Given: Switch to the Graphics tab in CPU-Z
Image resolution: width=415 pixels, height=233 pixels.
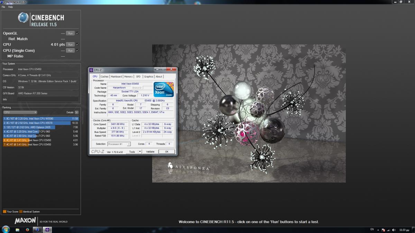Looking at the screenshot, I should point(149,77).
